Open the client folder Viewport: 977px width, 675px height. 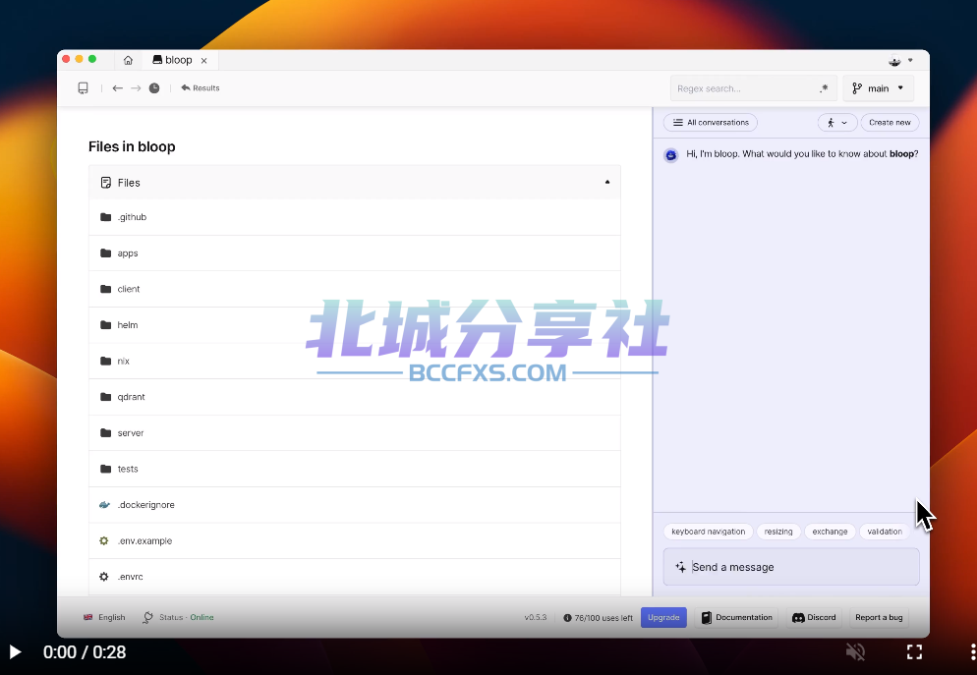355,289
